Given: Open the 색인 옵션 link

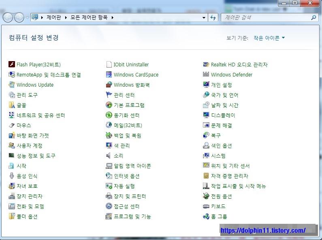Looking at the screenshot, I should click(x=222, y=146).
